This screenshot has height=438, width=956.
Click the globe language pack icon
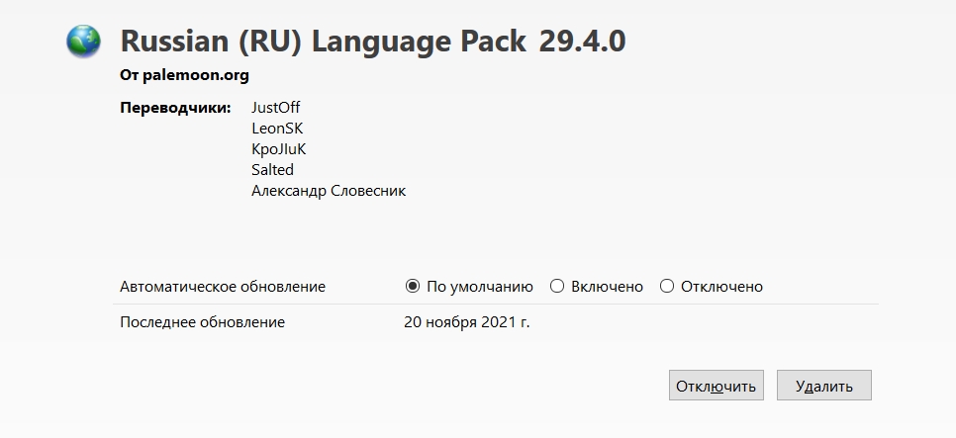83,42
